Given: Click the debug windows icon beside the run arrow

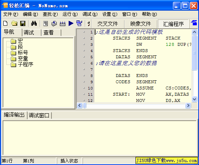Looking at the screenshot, I should point(79,23).
